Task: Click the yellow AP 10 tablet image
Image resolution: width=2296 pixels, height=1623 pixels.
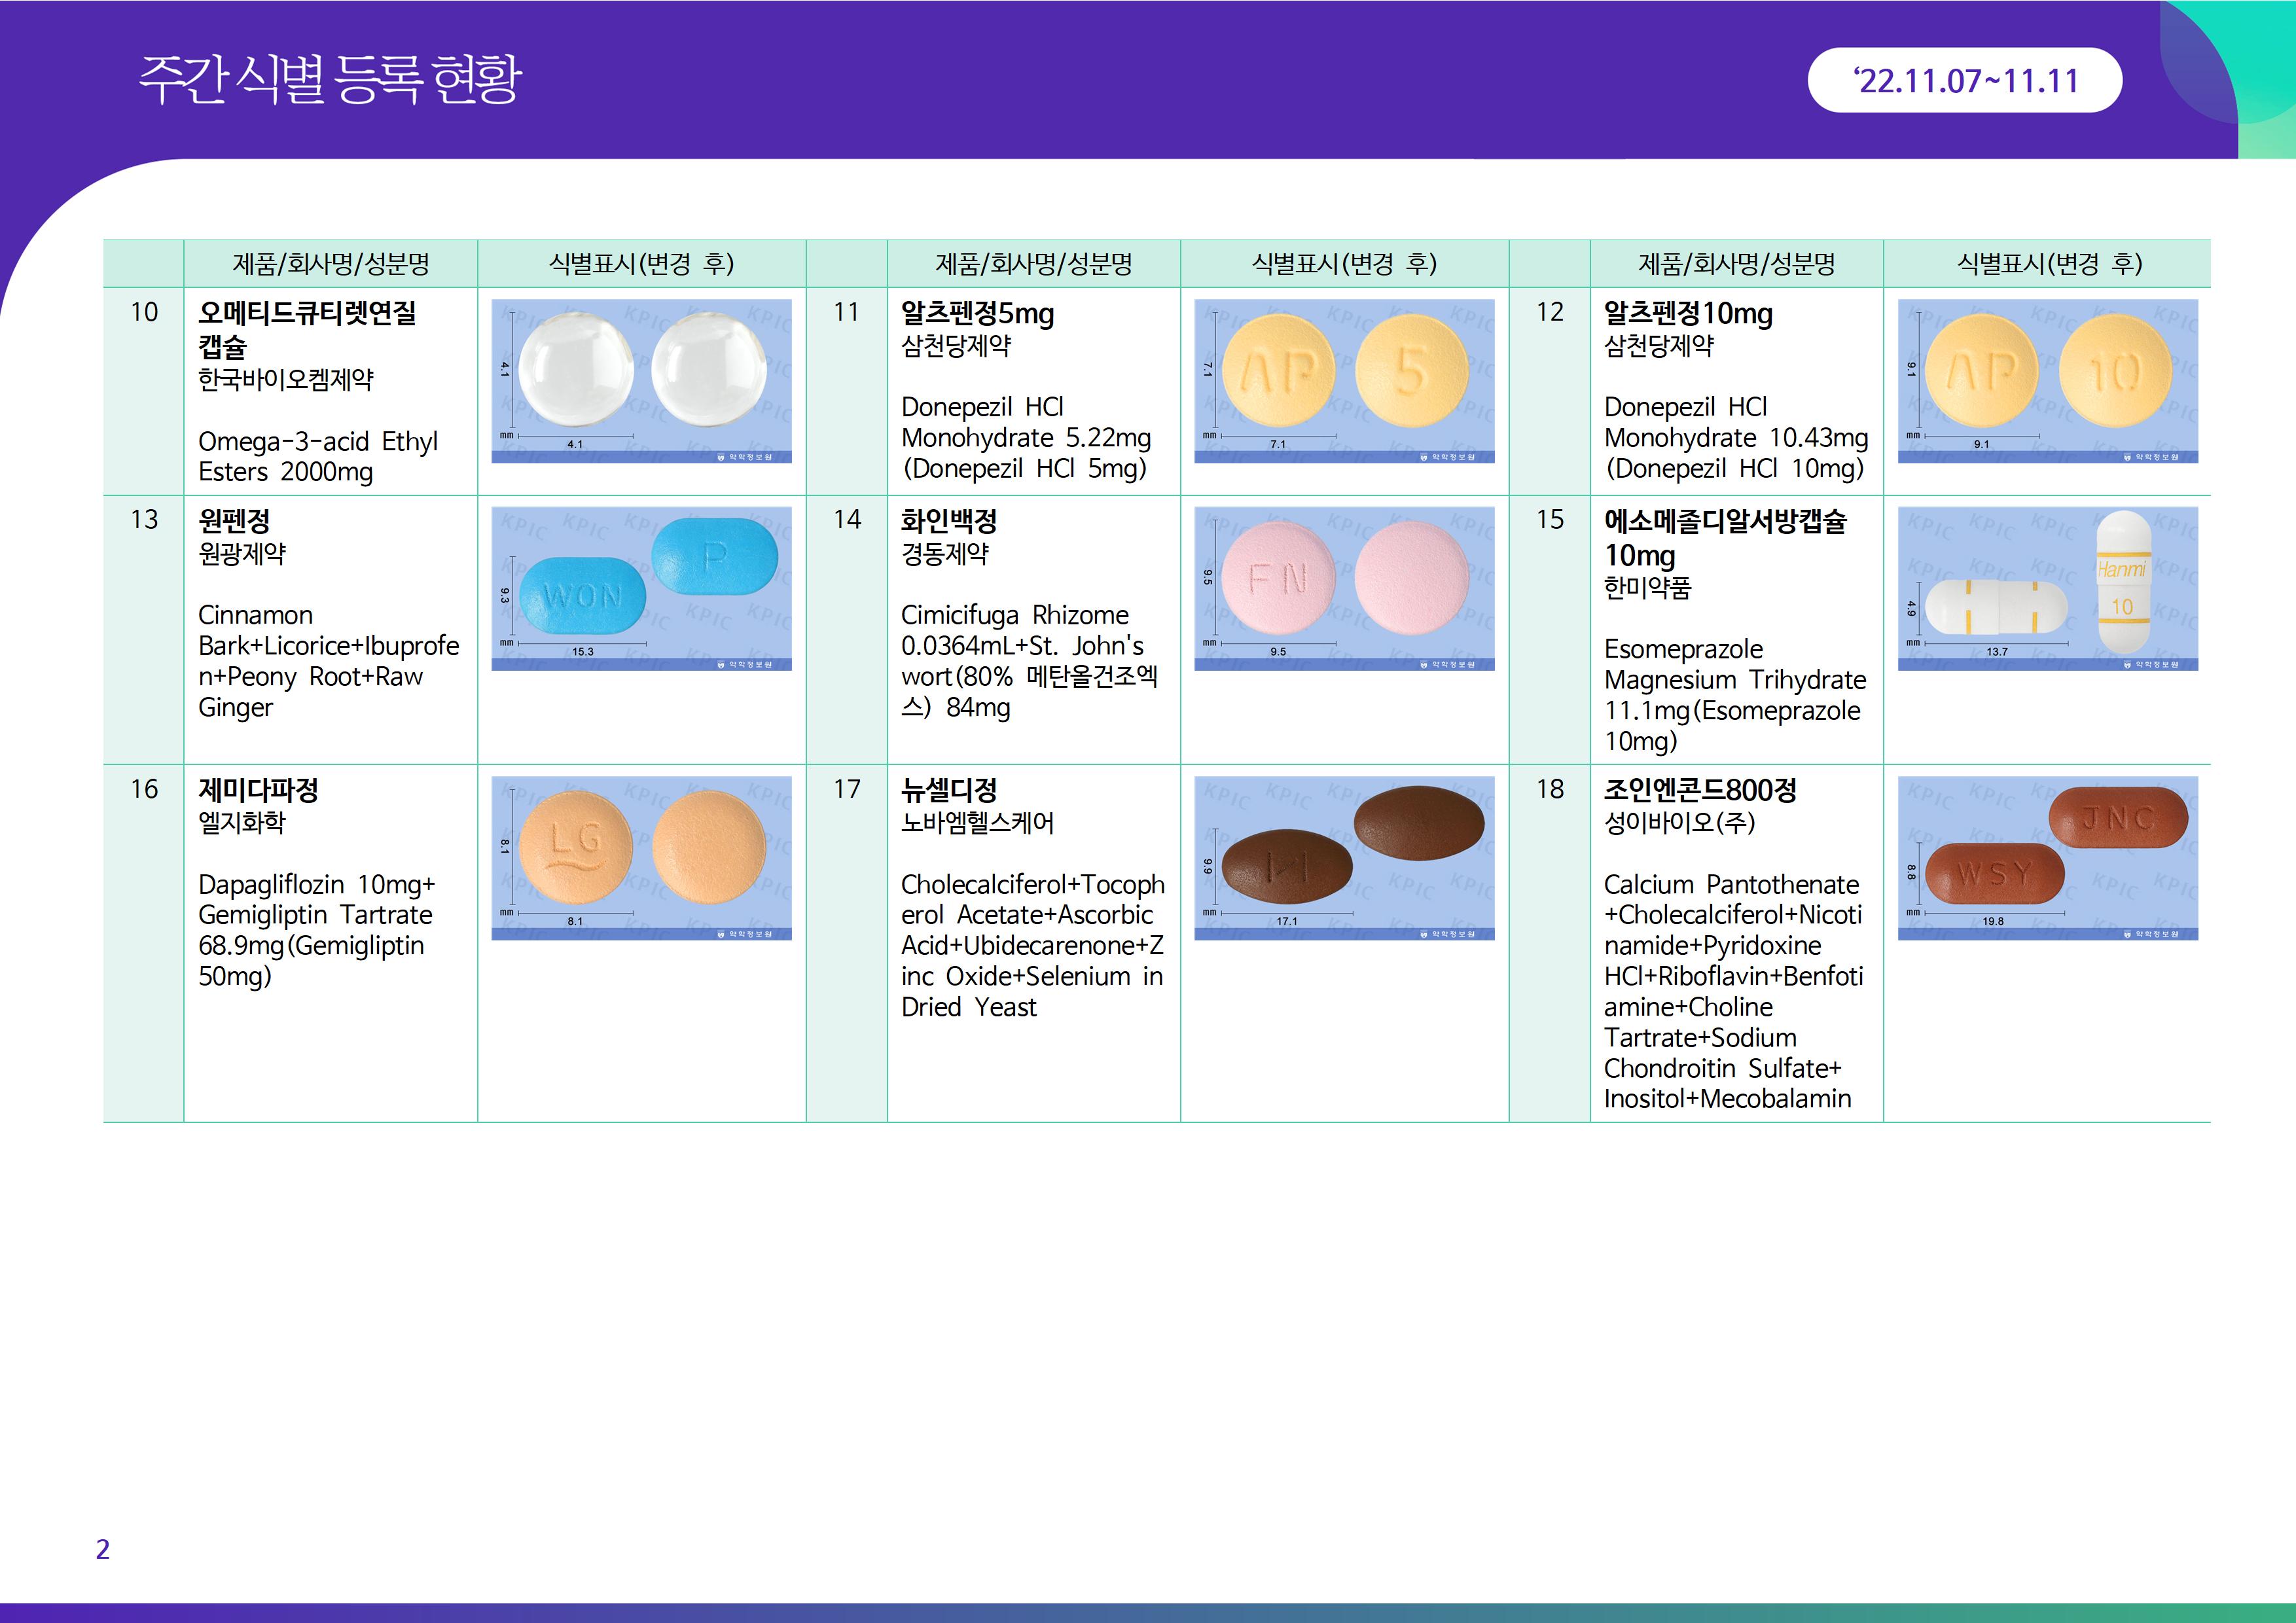Action: click(2047, 380)
